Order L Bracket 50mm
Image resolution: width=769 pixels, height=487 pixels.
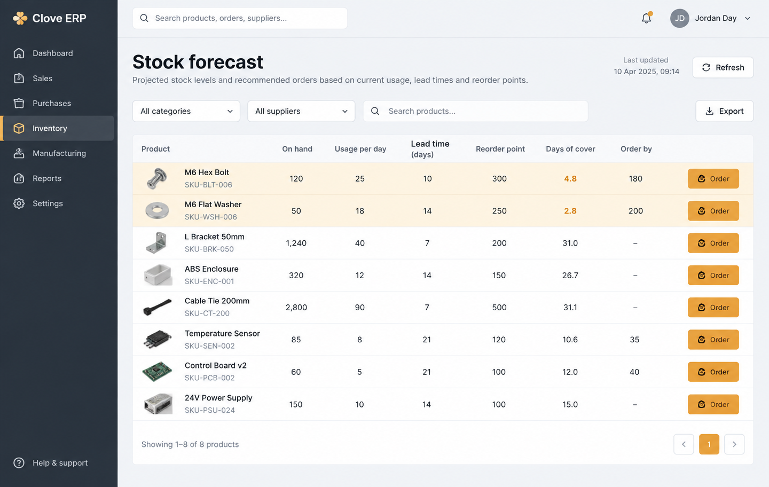(713, 243)
